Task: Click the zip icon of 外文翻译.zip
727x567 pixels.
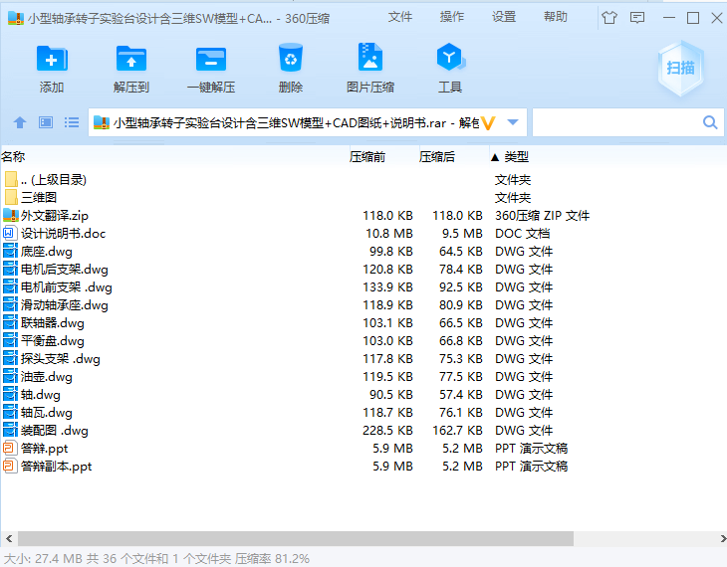Action: (x=10, y=215)
